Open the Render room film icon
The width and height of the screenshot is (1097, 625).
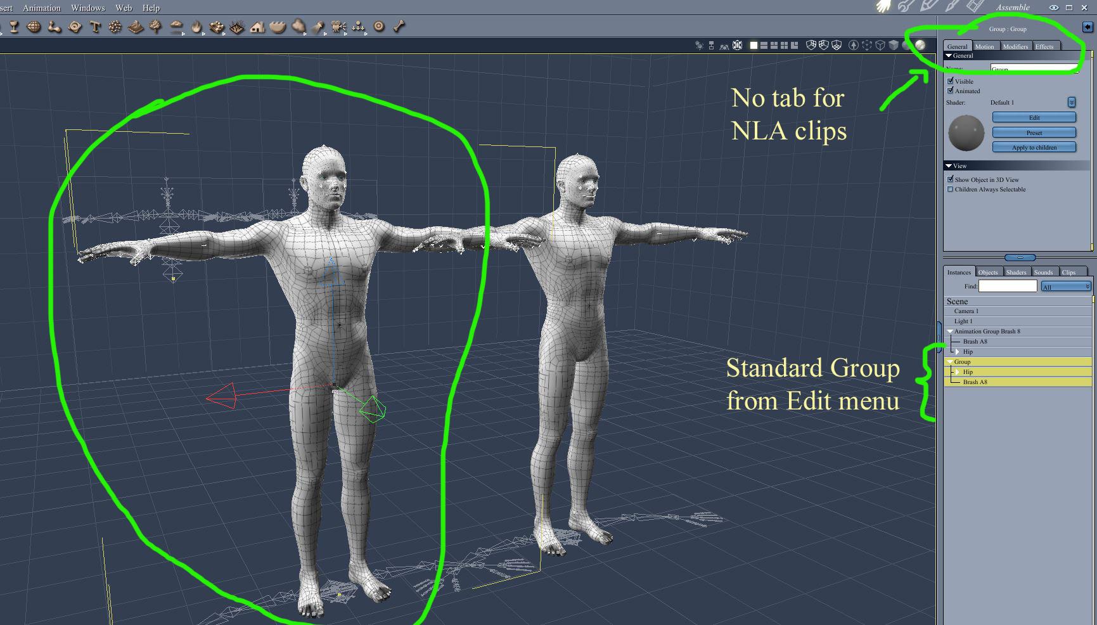[974, 6]
